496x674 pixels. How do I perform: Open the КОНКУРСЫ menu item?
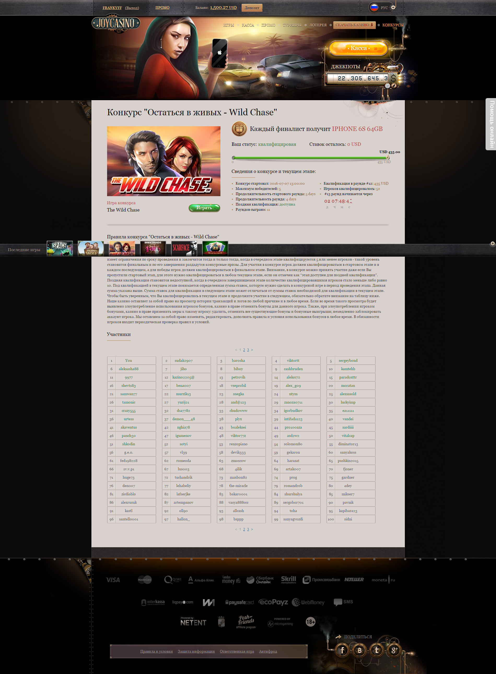pos(393,25)
